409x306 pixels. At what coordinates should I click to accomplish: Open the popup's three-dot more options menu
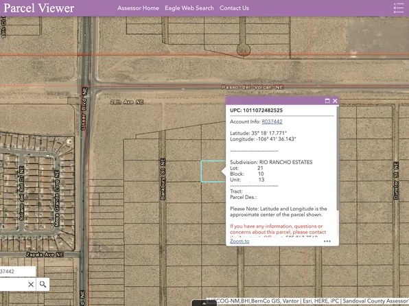(x=327, y=242)
